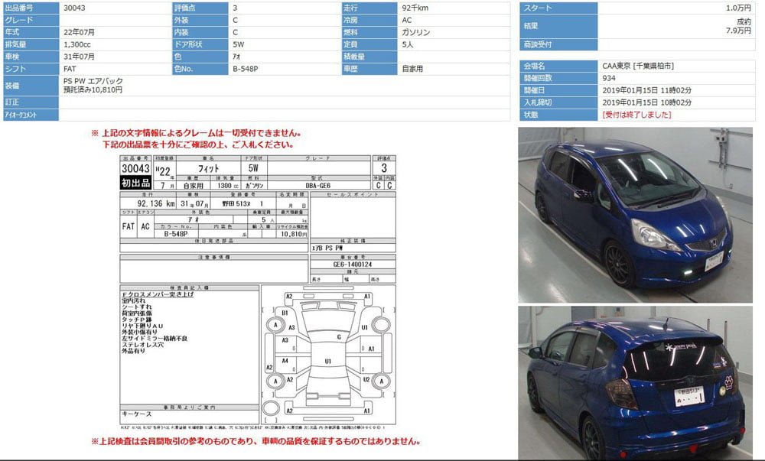Select the 自家用 value in 車歴 row
The image size is (765, 461).
pyautogui.click(x=412, y=69)
